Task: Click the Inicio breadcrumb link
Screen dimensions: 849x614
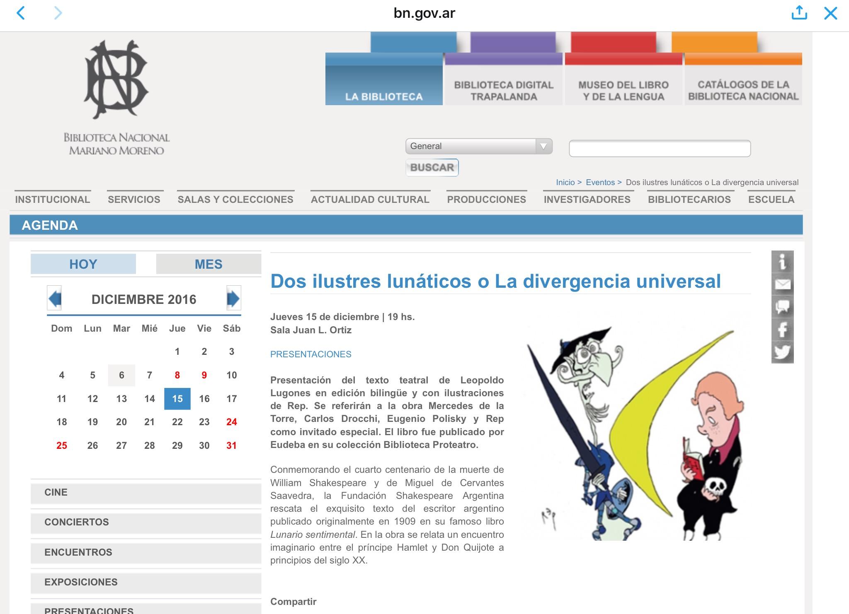Action: (x=565, y=182)
